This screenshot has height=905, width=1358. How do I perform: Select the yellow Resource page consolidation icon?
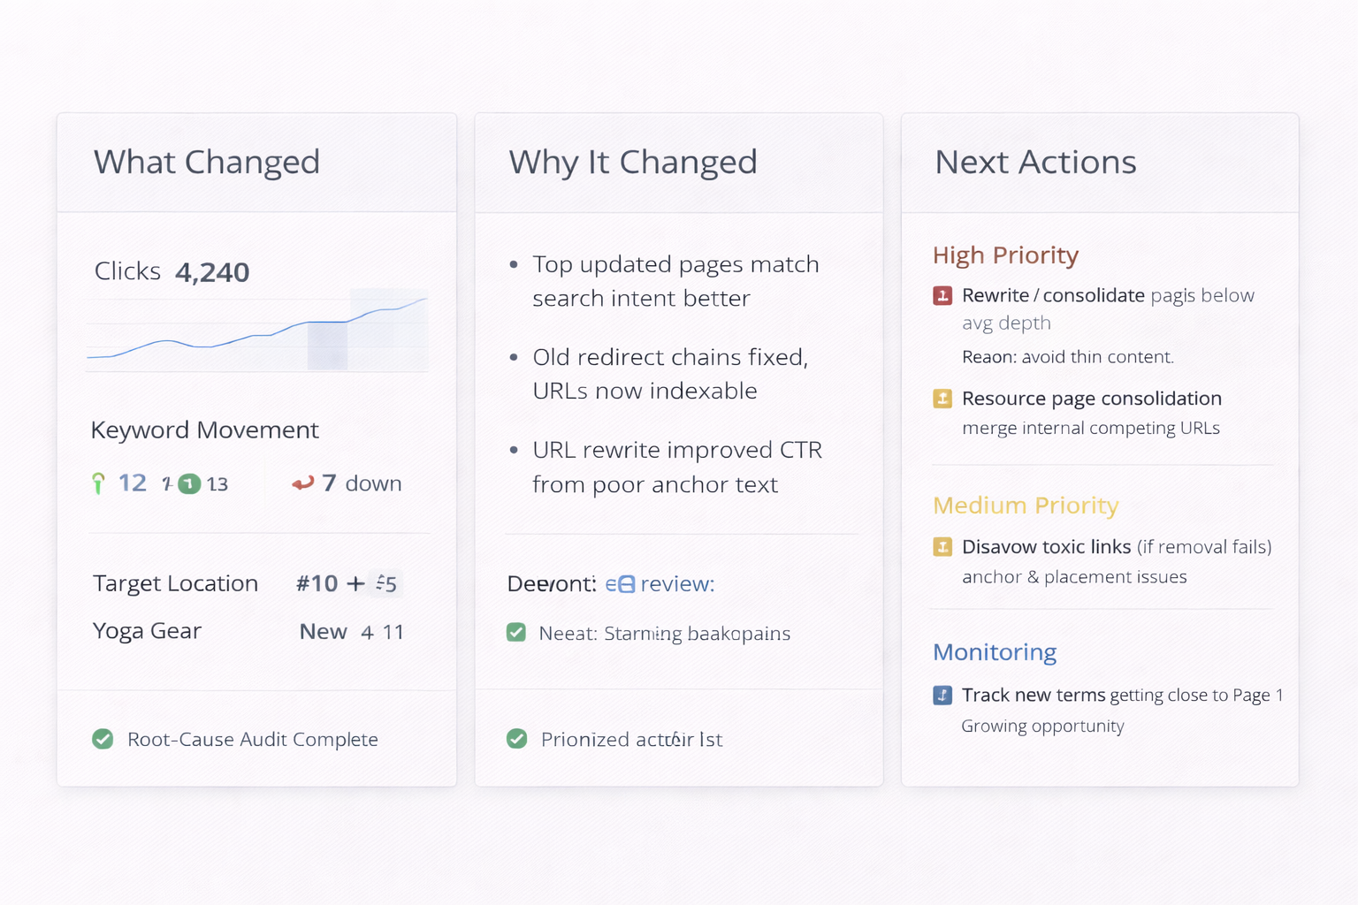click(942, 399)
